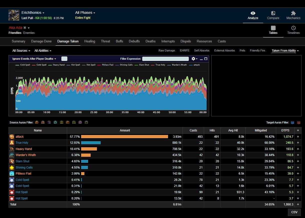The height and width of the screenshot is (218, 305).
Task: Switch to Timelines clock icon
Action: (293, 28)
